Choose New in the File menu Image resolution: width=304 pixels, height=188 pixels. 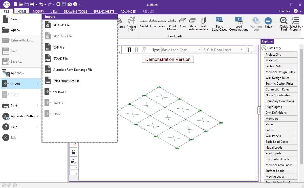tap(21, 19)
